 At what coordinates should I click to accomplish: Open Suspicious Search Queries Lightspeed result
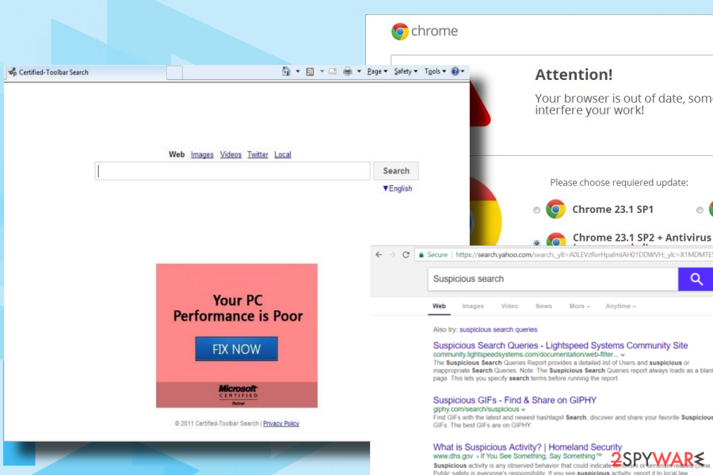click(x=560, y=345)
